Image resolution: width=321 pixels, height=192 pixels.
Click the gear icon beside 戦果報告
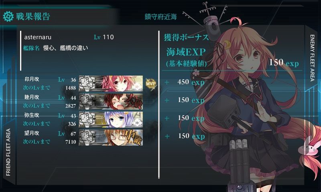[8, 16]
